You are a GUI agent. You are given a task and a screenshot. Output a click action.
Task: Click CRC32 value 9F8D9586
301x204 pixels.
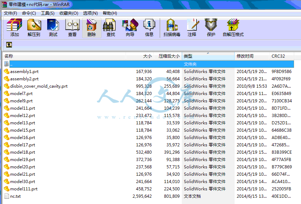click(x=281, y=72)
